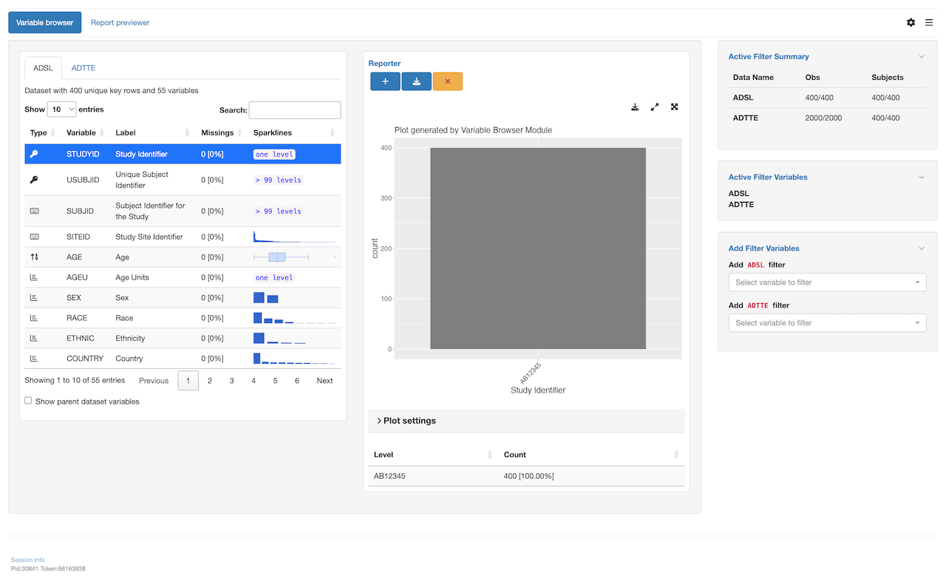Open the settings gear icon
This screenshot has height=576, width=946.
pos(911,23)
